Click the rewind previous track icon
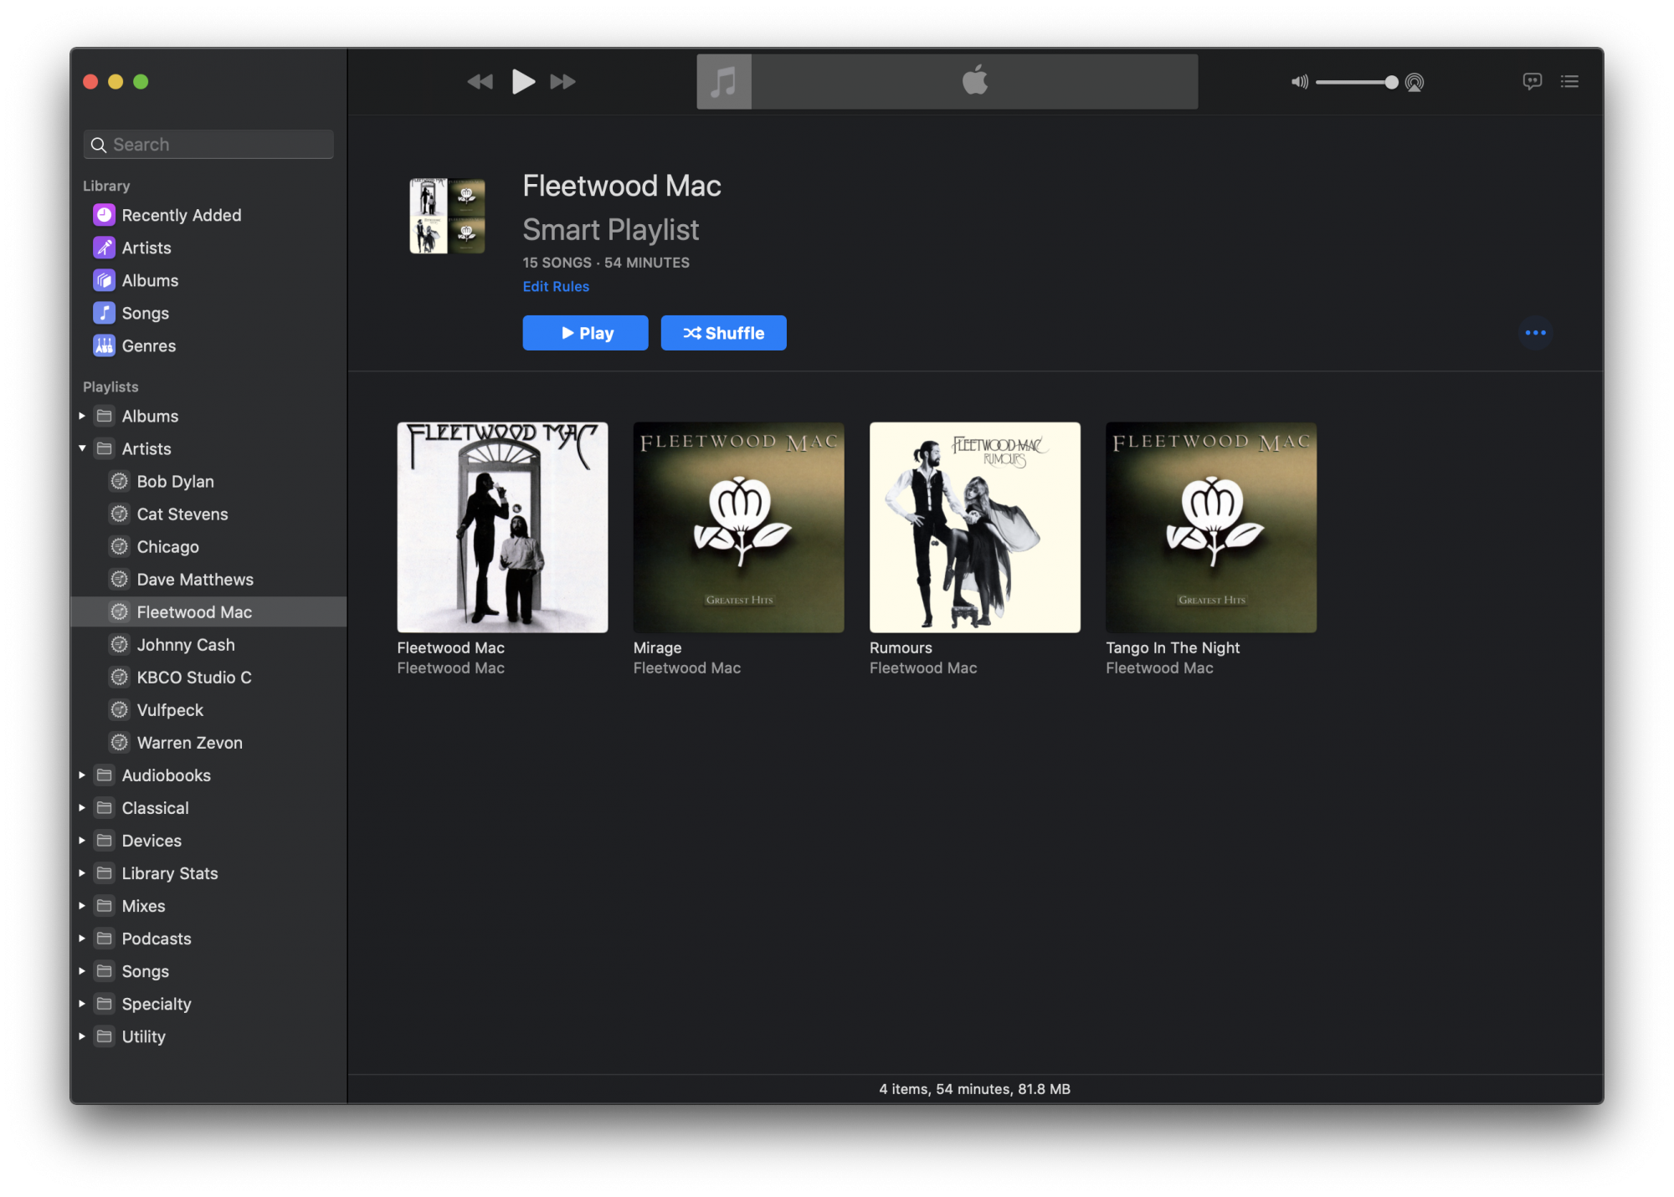Image resolution: width=1674 pixels, height=1197 pixels. [480, 81]
